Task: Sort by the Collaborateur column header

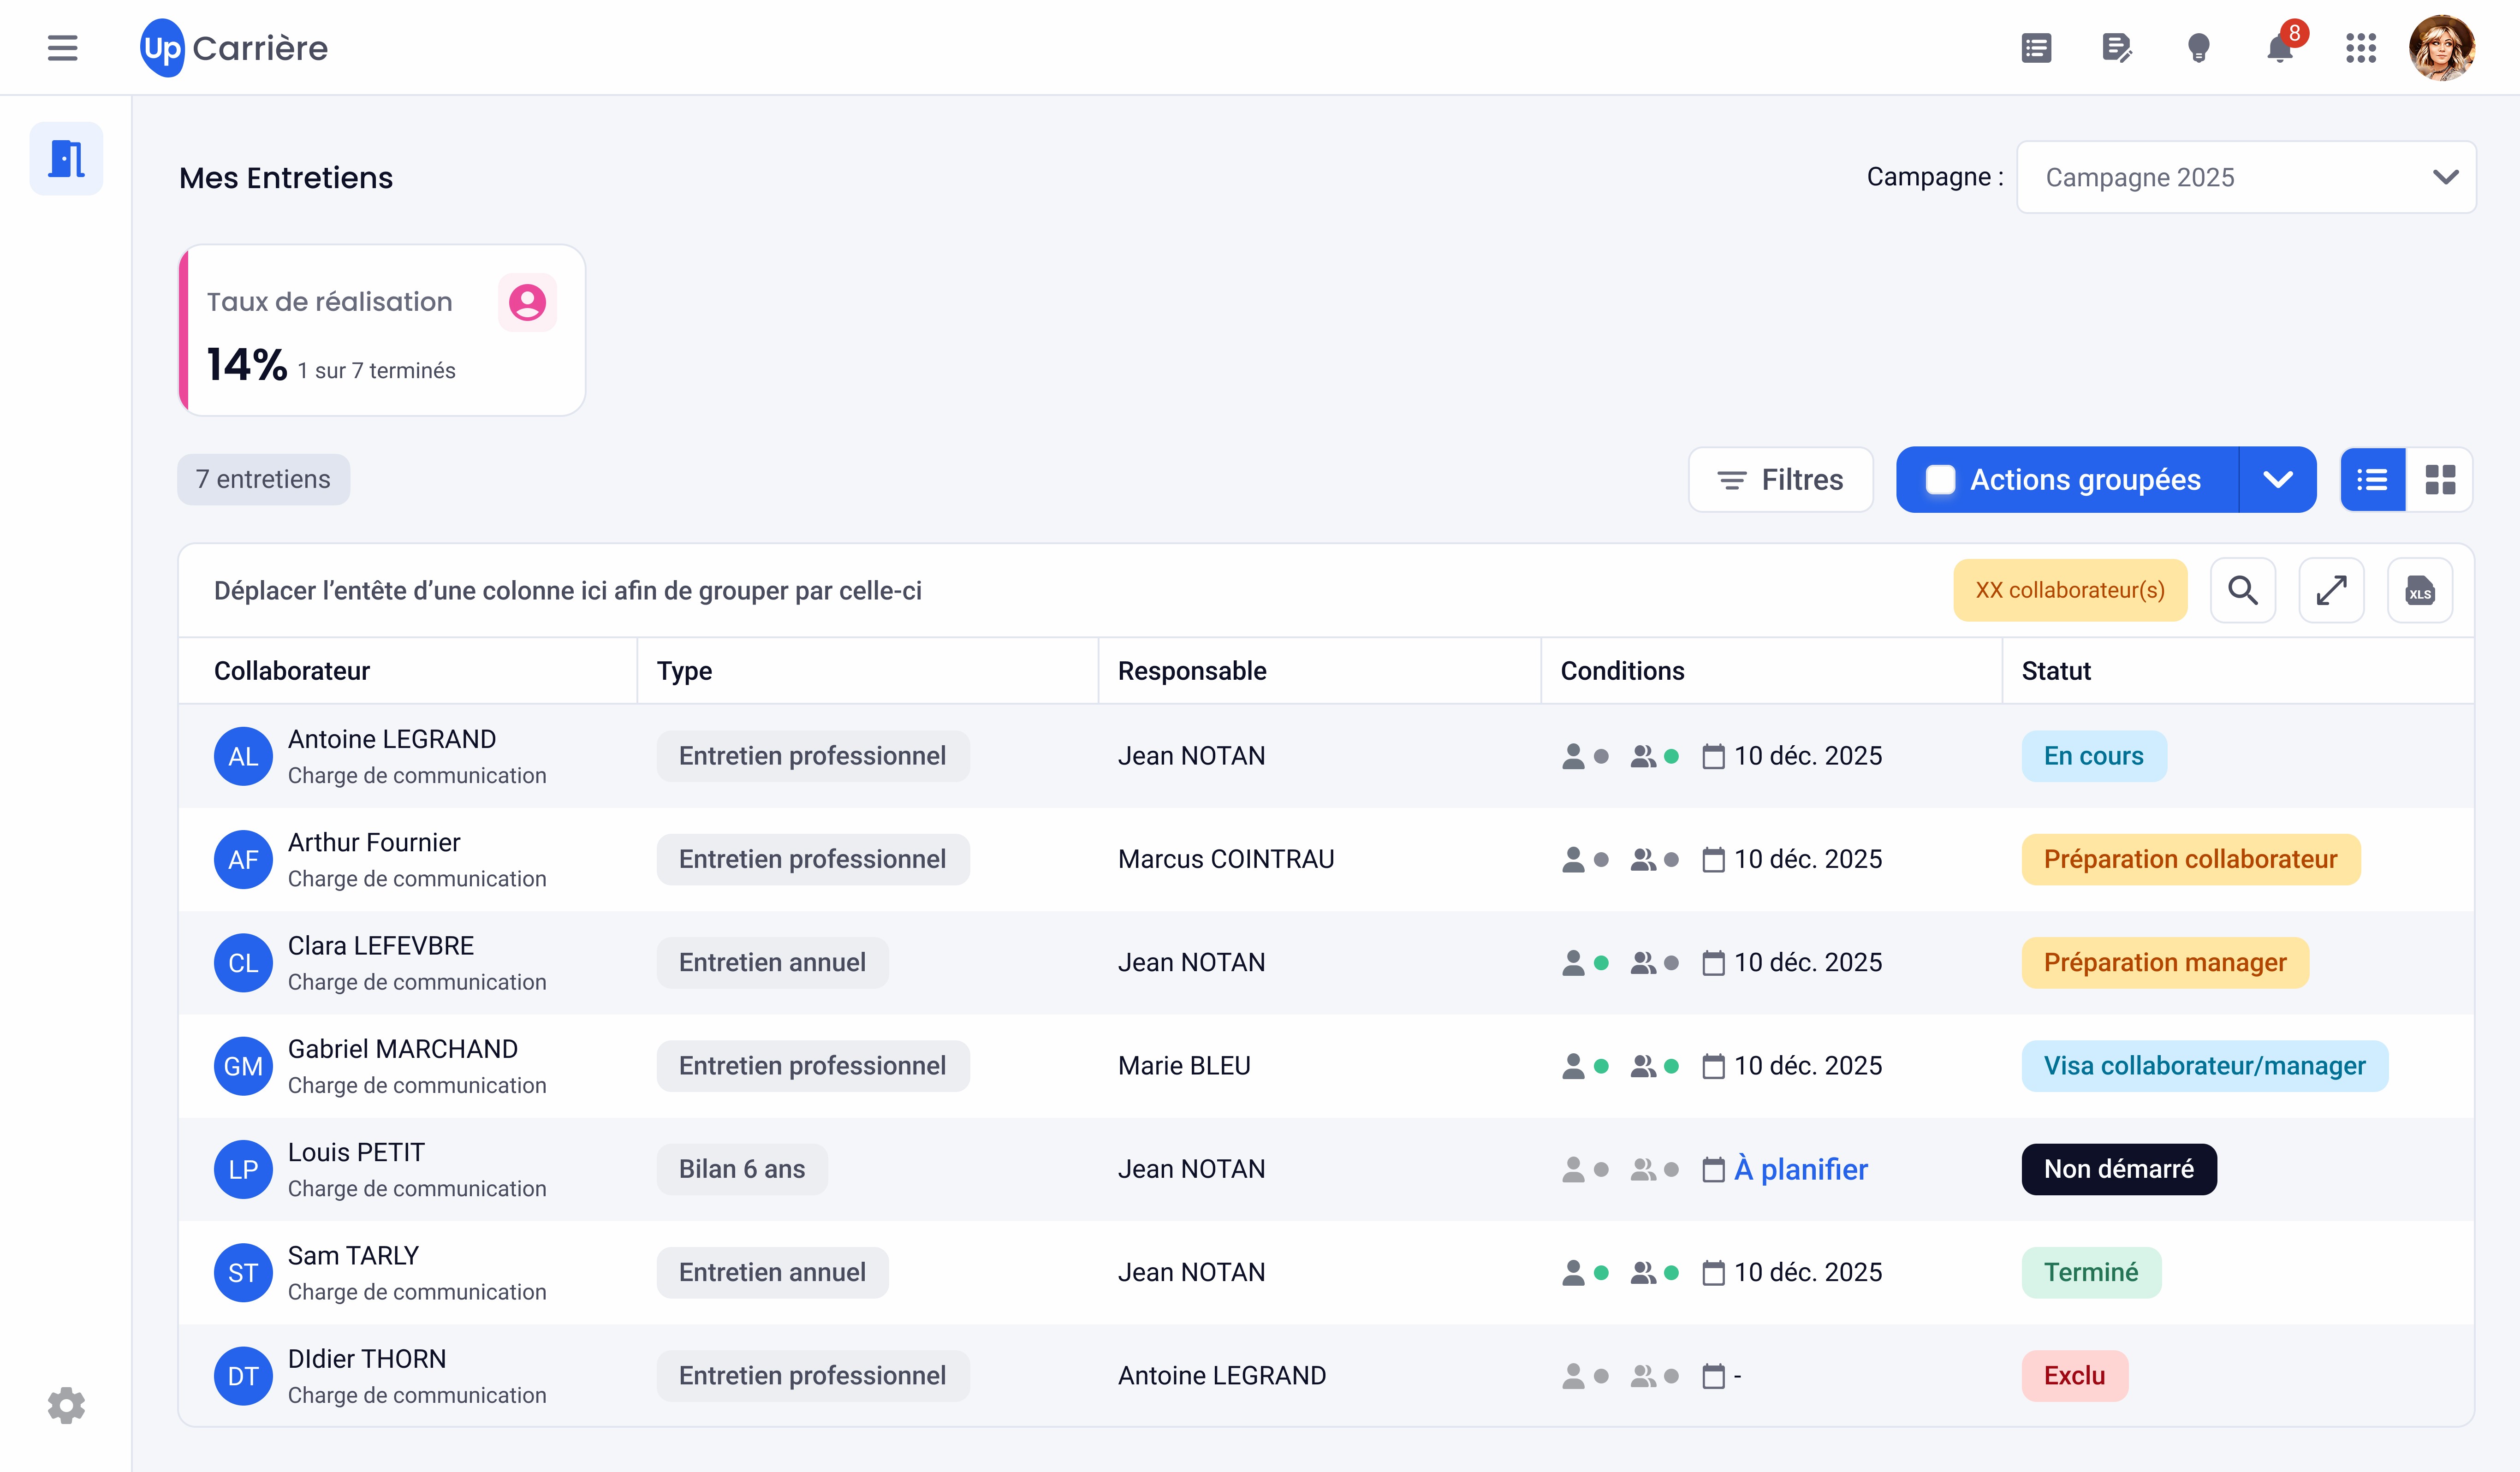Action: (x=292, y=670)
